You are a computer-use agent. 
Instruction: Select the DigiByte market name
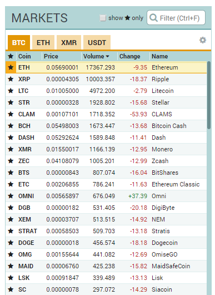(x=163, y=208)
